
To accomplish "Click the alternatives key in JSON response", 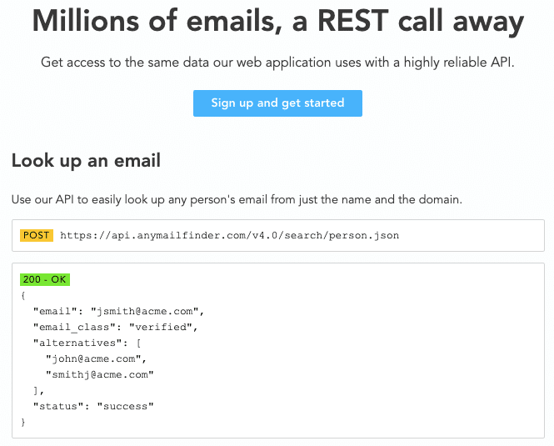I will [x=77, y=343].
